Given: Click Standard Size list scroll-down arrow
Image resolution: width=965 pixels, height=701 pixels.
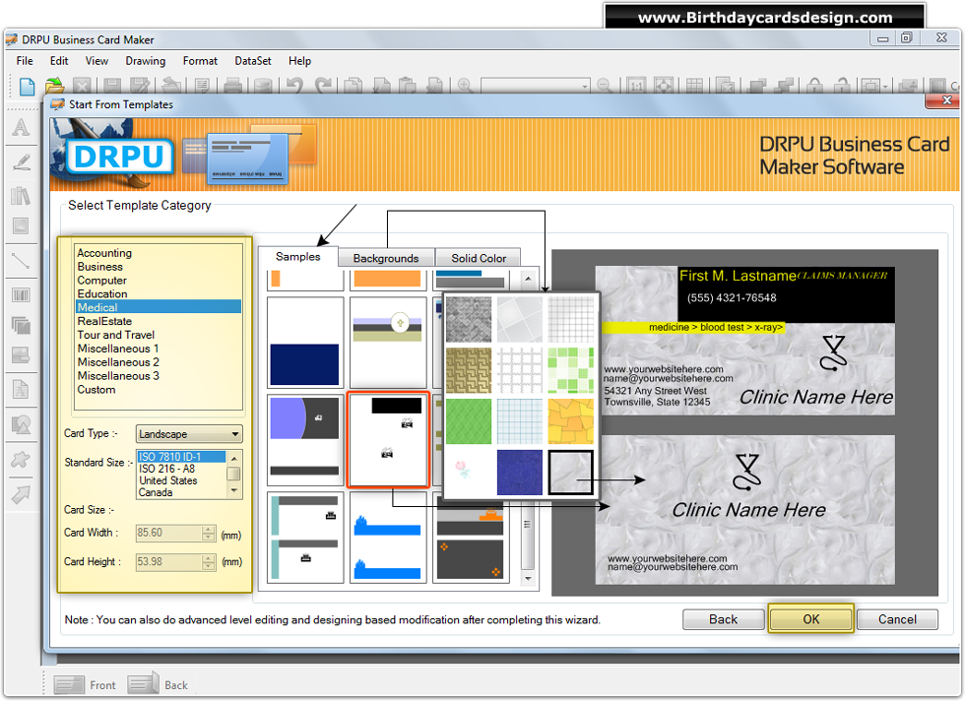Looking at the screenshot, I should [x=234, y=490].
